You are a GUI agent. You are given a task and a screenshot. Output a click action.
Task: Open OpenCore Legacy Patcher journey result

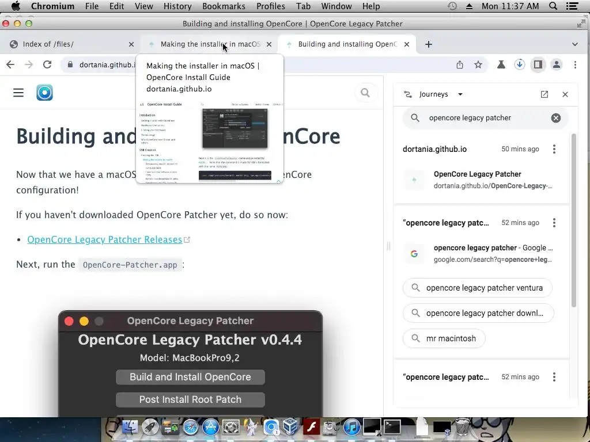click(481, 180)
